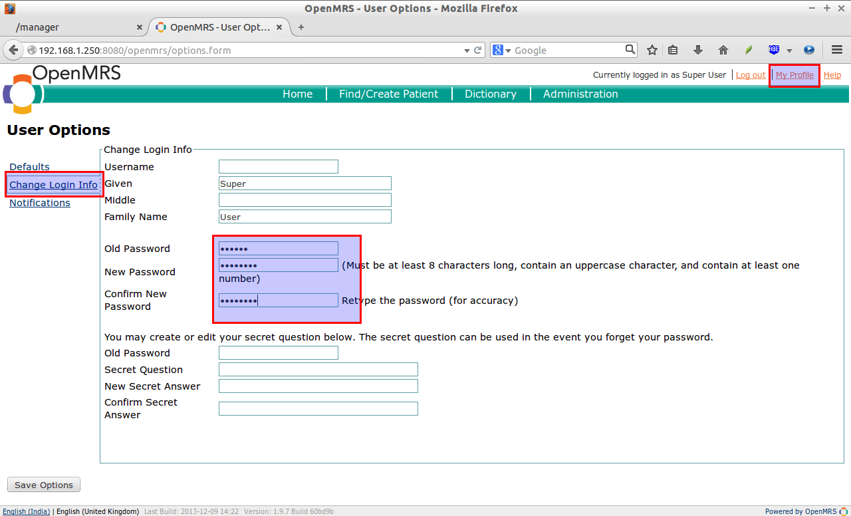The height and width of the screenshot is (516, 851).
Task: Click the Last Build date text
Action: (191, 511)
